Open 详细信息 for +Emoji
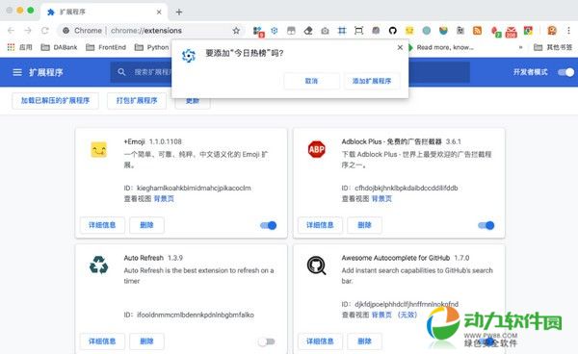This screenshot has height=354, width=578. [x=102, y=225]
